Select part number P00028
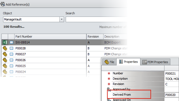Viewport: 179px width, 101px height. pyautogui.click(x=20, y=48)
